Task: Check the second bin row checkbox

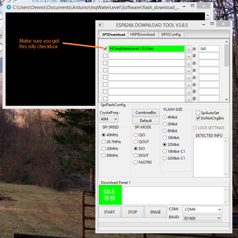Action: pos(105,56)
